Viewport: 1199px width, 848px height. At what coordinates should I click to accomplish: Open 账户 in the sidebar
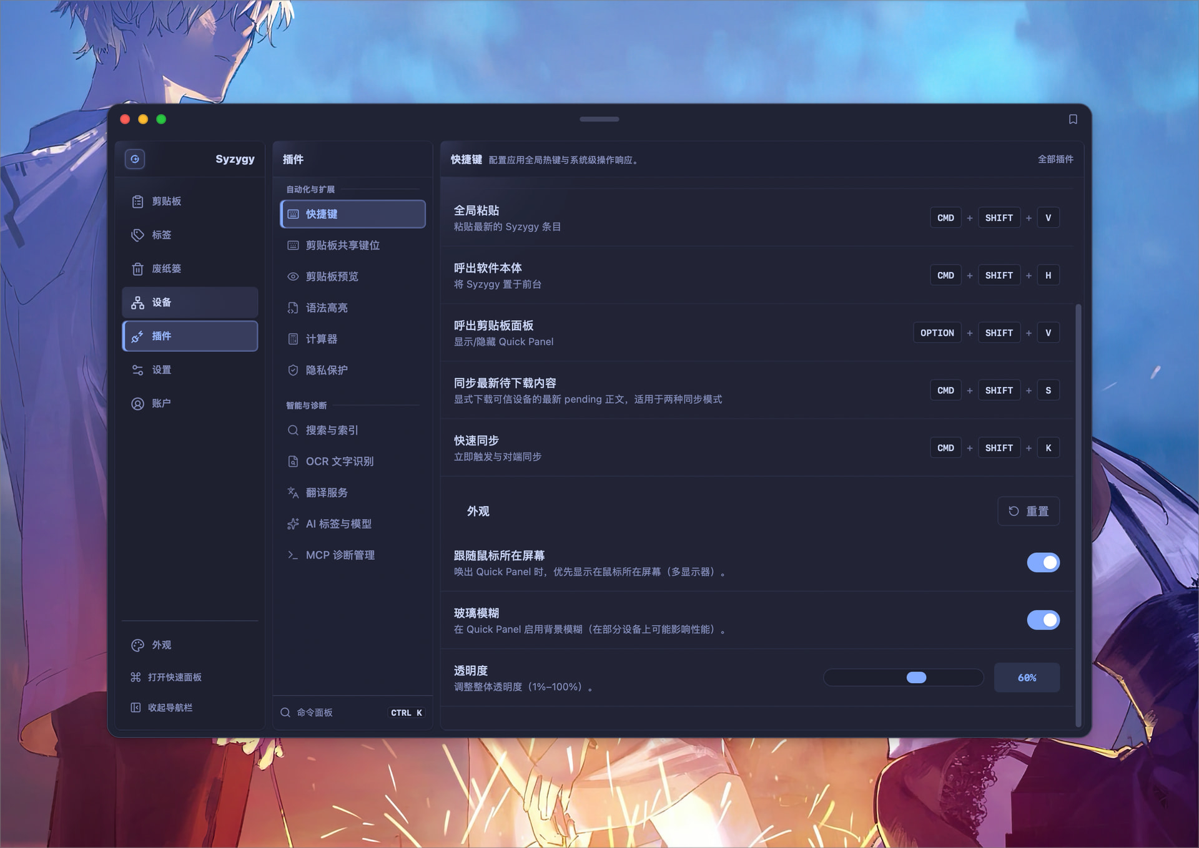click(x=190, y=404)
